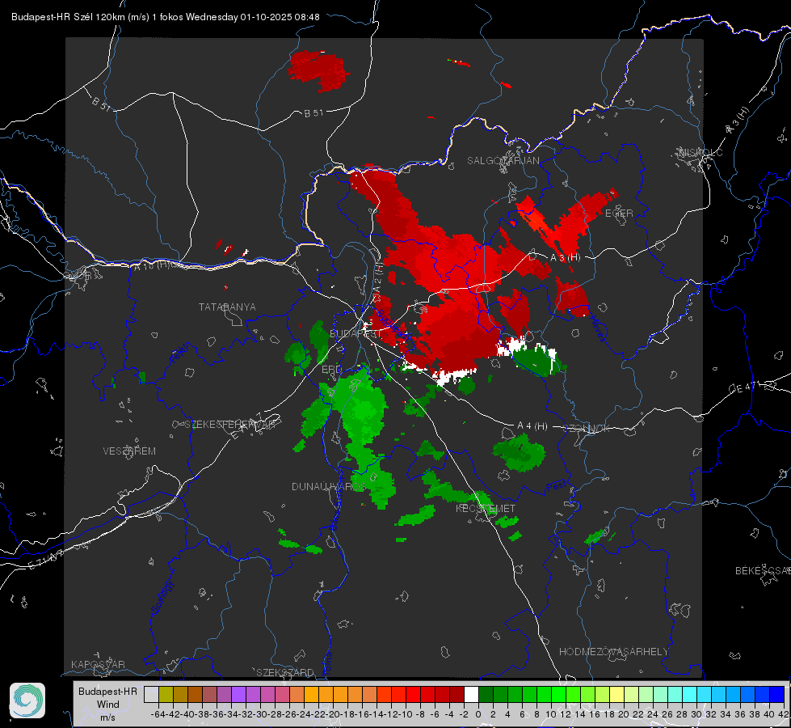Click the HÓDMEZŐVÁSÁRHELY city label
Screen dimensions: 791x728
[613, 652]
